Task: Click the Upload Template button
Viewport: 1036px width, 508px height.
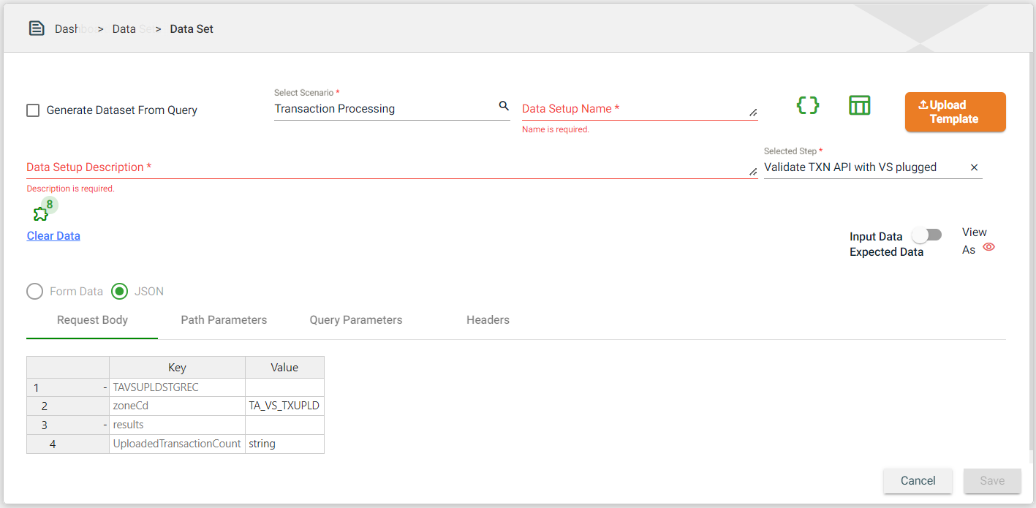Action: pyautogui.click(x=955, y=112)
